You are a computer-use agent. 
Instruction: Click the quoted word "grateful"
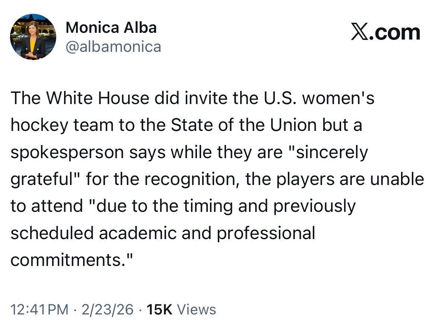45,180
